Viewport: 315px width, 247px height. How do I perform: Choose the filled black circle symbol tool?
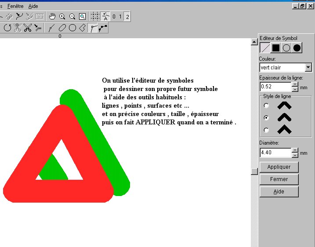pos(297,48)
